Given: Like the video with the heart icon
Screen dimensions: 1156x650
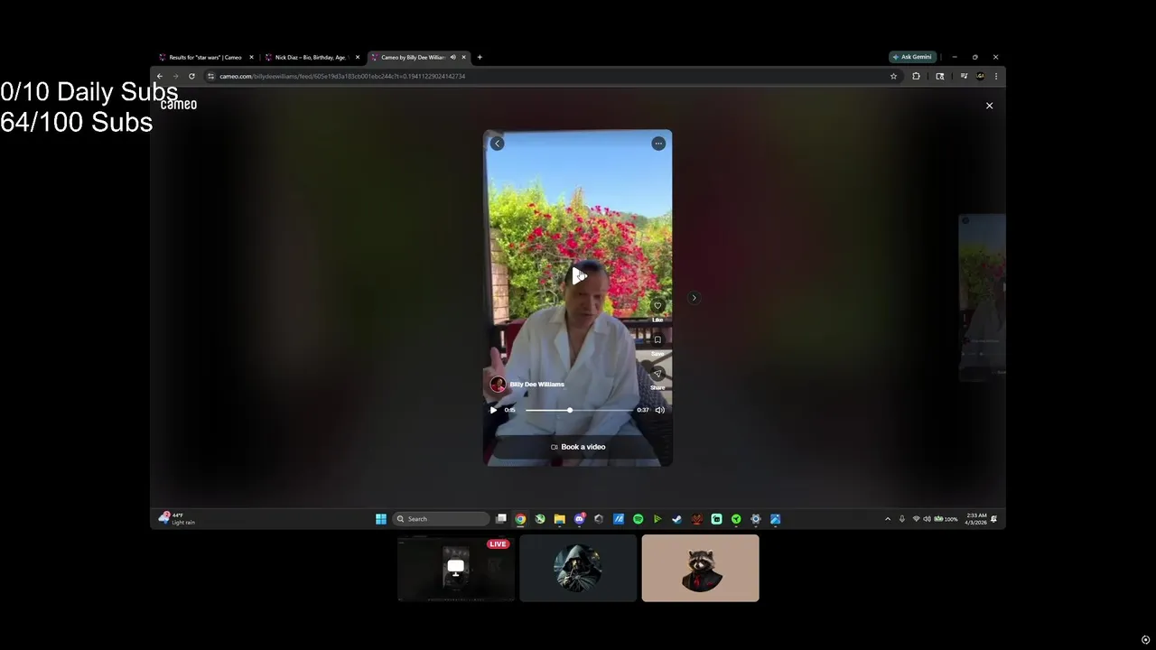Looking at the screenshot, I should tap(657, 306).
